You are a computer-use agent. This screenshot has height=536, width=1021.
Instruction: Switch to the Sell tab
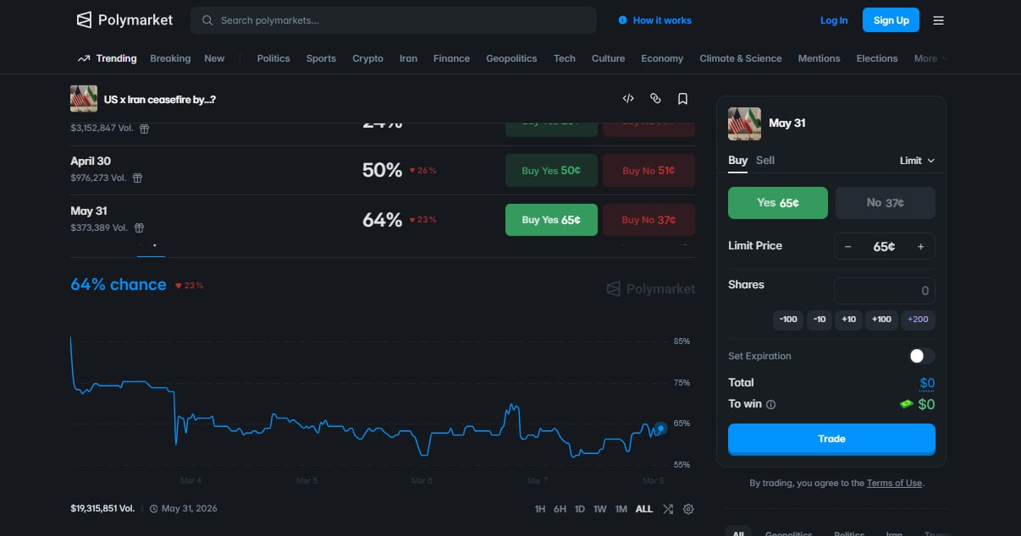tap(764, 161)
